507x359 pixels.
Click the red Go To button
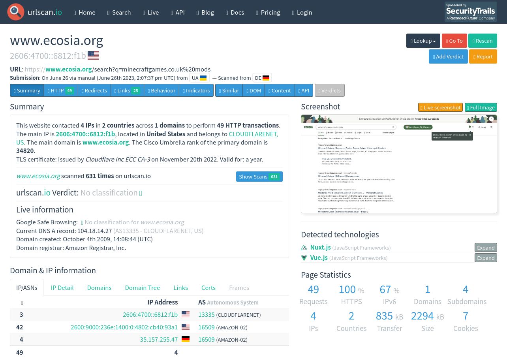454,41
